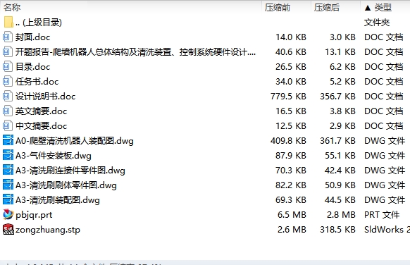Click the A3-清洗刷连接件零件图.dwg icon
This screenshot has height=265, width=410.
pyautogui.click(x=8, y=171)
